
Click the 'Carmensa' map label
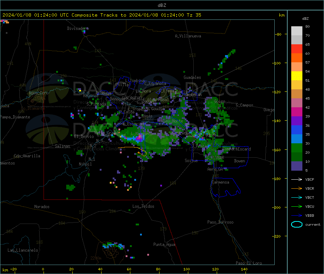(x=220, y=182)
